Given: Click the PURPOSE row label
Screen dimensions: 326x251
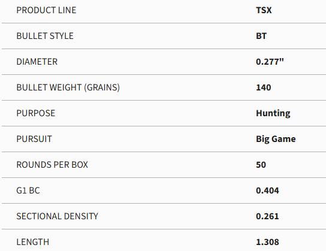Looking at the screenshot, I should 36,113.
